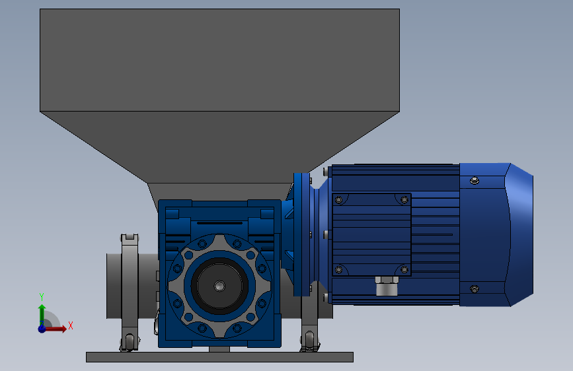Select the gray cable gland below the terminal box
Image resolution: width=573 pixels, height=371 pixels.
(x=387, y=286)
